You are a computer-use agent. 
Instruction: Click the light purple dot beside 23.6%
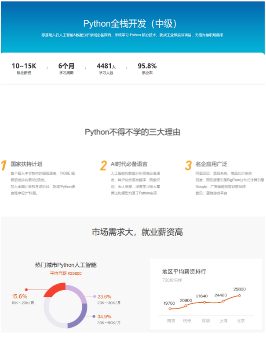(94, 296)
